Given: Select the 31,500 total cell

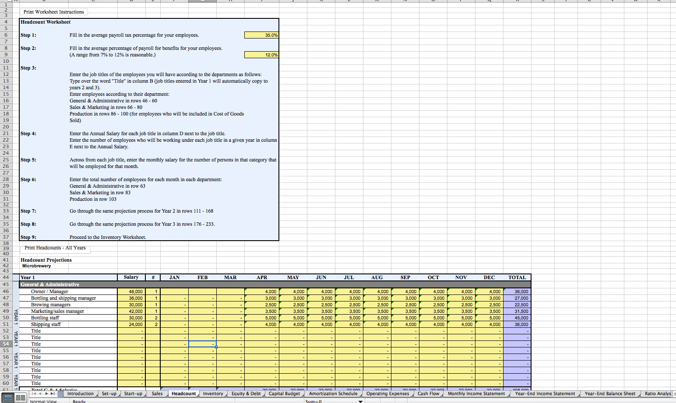Looking at the screenshot, I should tap(517, 311).
